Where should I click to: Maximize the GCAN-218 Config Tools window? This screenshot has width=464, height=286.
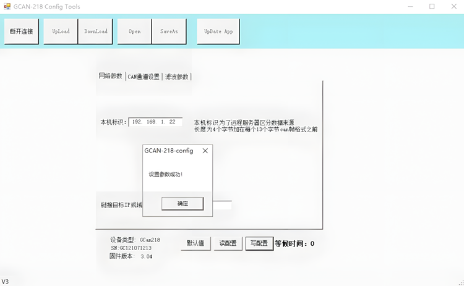[x=432, y=7]
